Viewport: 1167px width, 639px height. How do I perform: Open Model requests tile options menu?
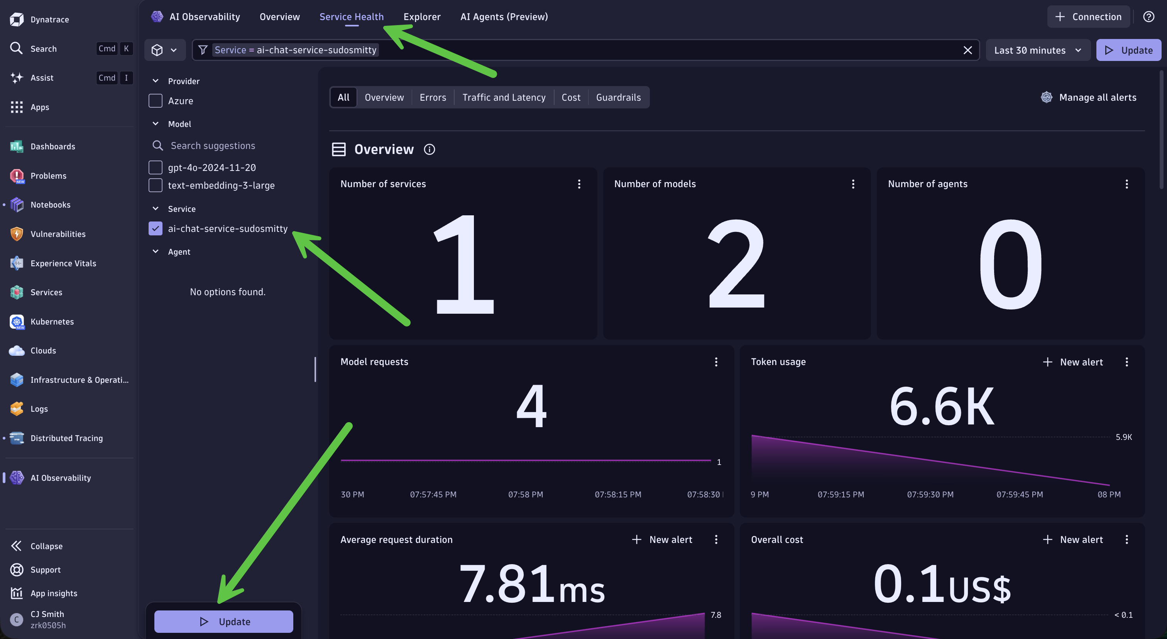pyautogui.click(x=716, y=362)
